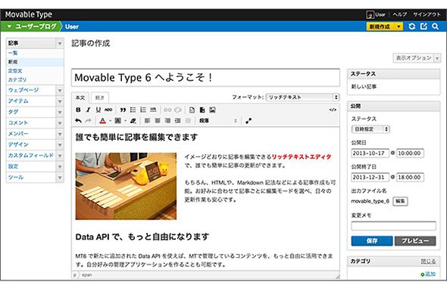The width and height of the screenshot is (447, 288).
Task: Expand the アイテム sidebar menu
Action: click(60, 101)
